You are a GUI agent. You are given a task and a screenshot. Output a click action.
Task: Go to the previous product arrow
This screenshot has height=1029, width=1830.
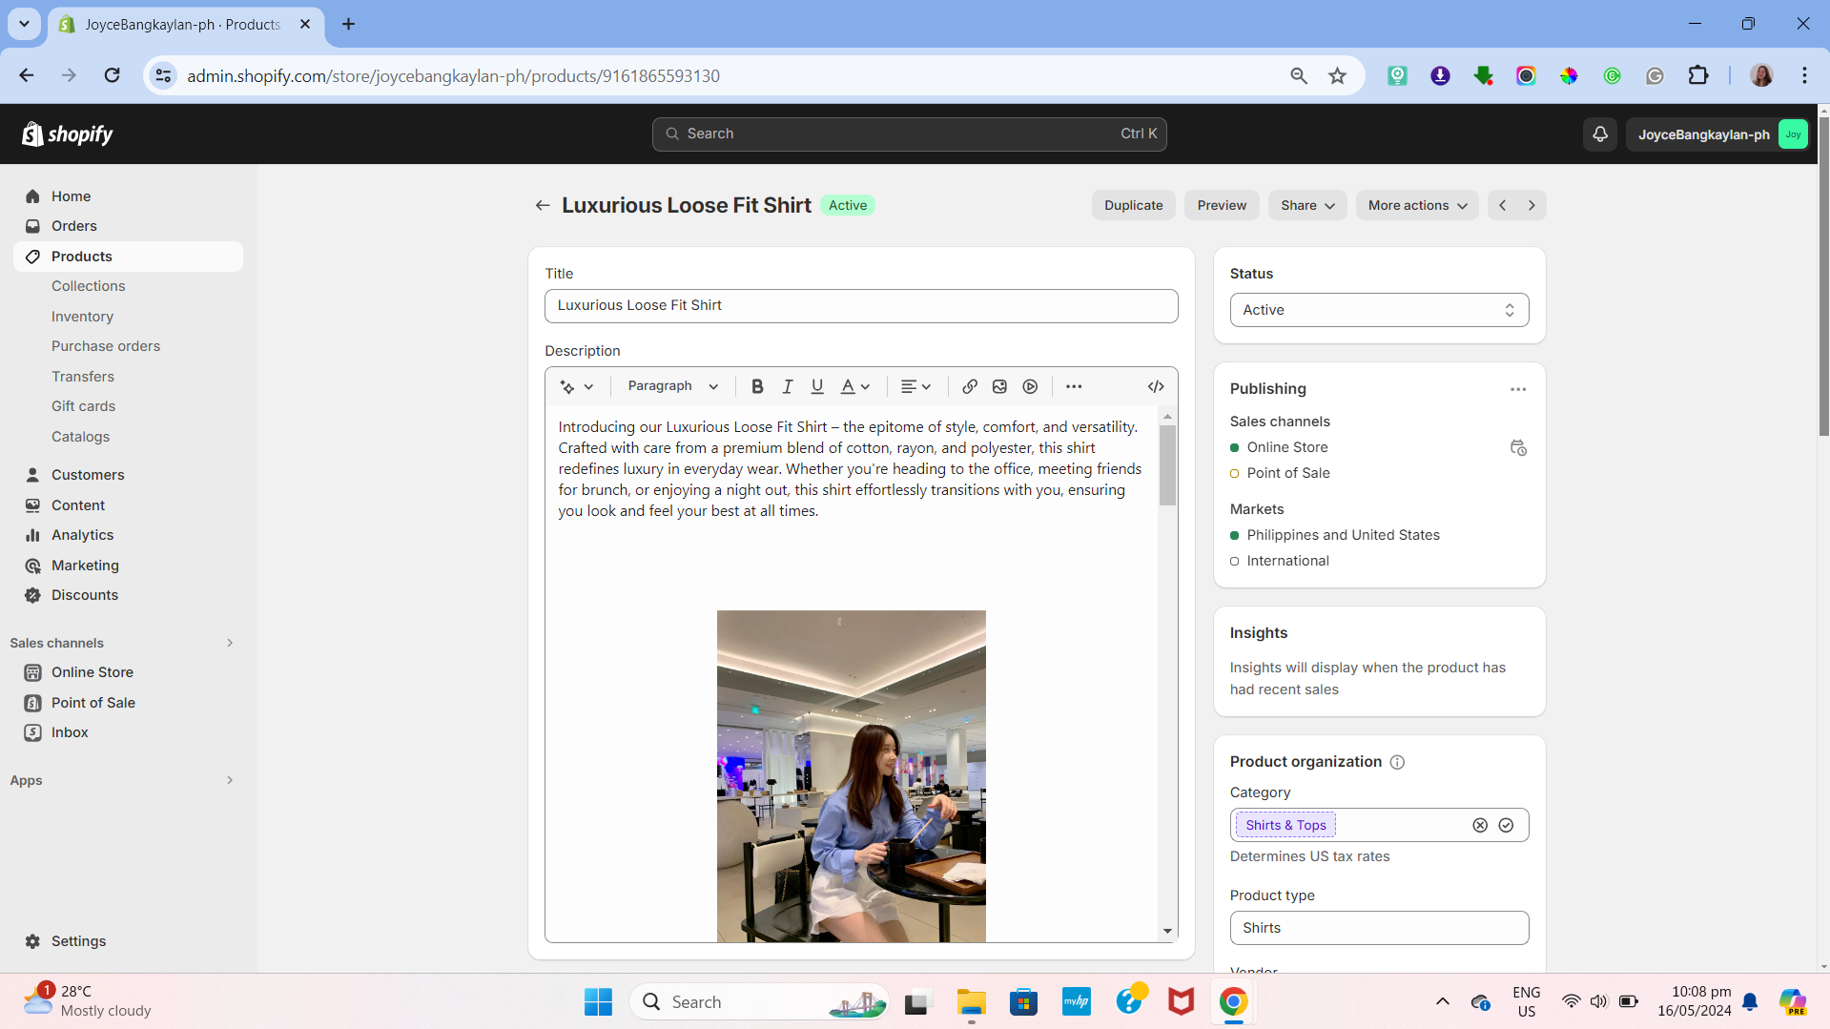pos(1503,205)
